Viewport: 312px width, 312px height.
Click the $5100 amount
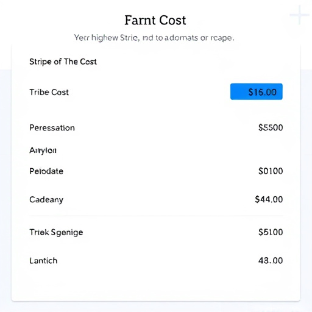[x=271, y=232]
